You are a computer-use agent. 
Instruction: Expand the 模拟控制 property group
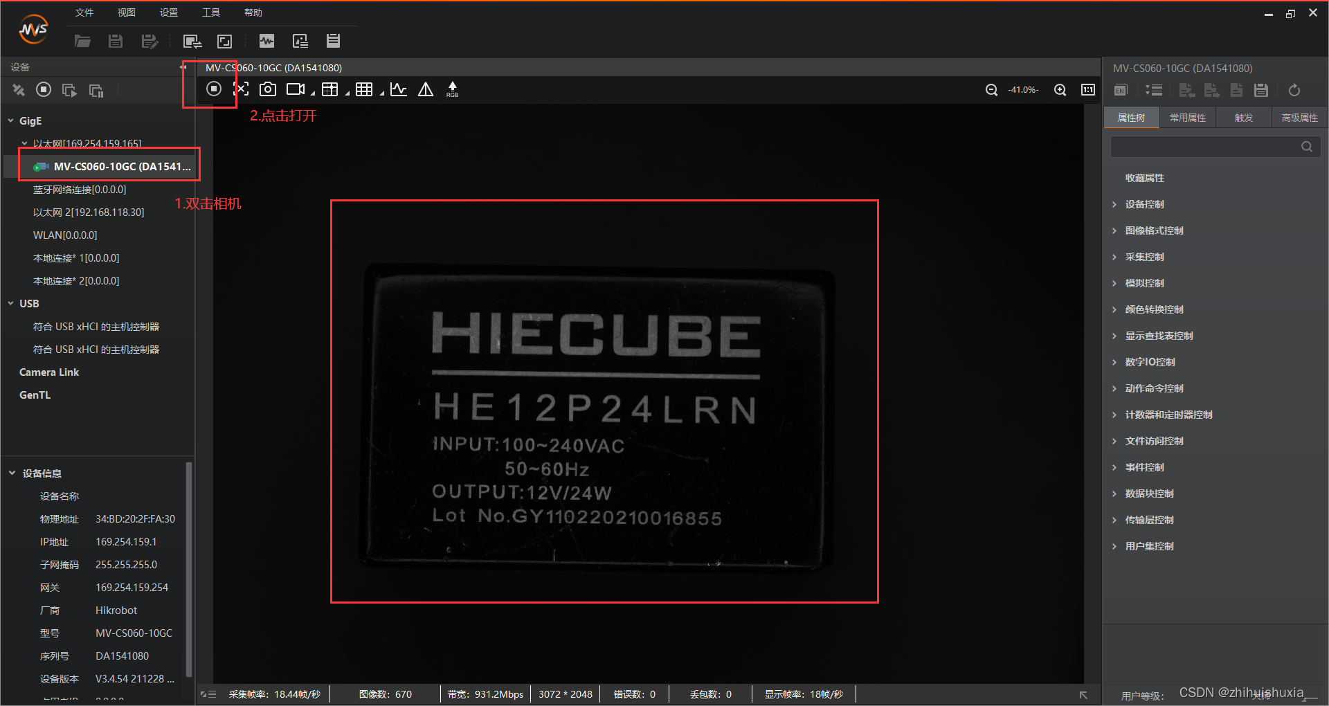pos(1114,283)
